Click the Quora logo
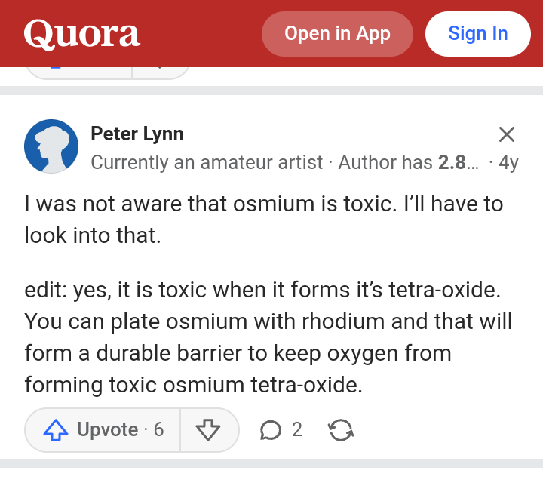The height and width of the screenshot is (495, 543). pyautogui.click(x=81, y=34)
